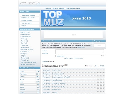Open Регистрация in top navigation
This screenshot has height=94, width=125.
(x=70, y=8)
